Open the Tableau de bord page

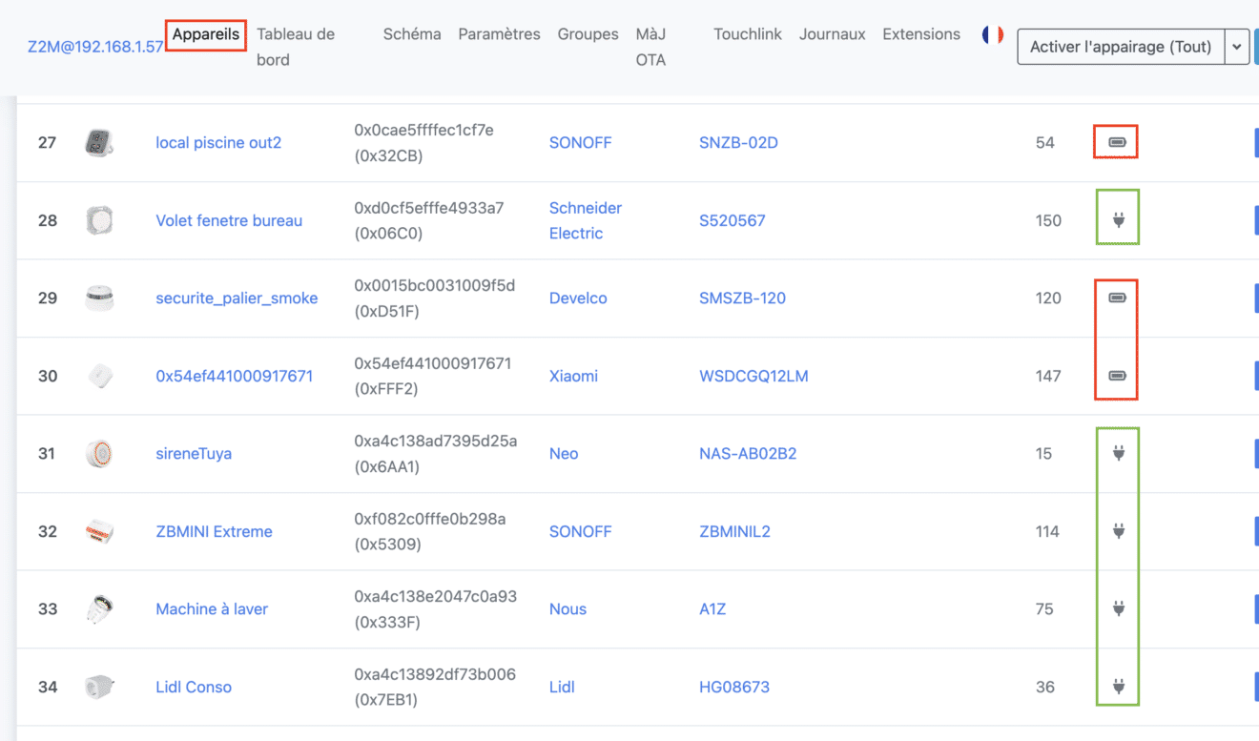296,46
